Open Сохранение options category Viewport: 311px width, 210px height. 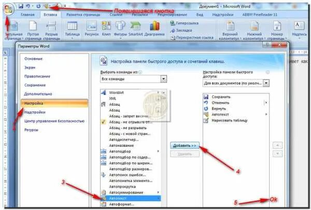pyautogui.click(x=54, y=85)
